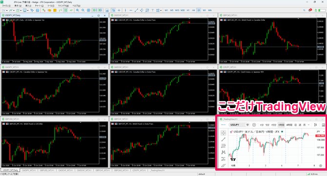Select 4時間 interval in TradingView panel
The image size is (327, 176).
click(289, 125)
